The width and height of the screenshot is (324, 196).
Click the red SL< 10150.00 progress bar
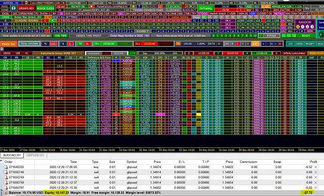click(154, 43)
